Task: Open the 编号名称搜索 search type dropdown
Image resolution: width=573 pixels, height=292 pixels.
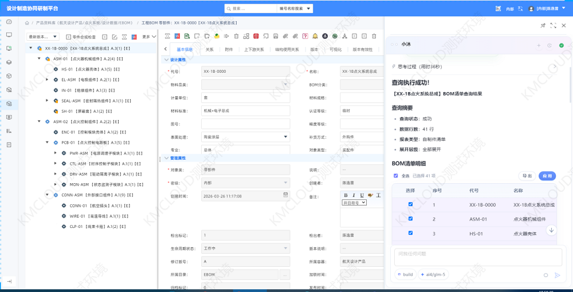Action: [295, 9]
